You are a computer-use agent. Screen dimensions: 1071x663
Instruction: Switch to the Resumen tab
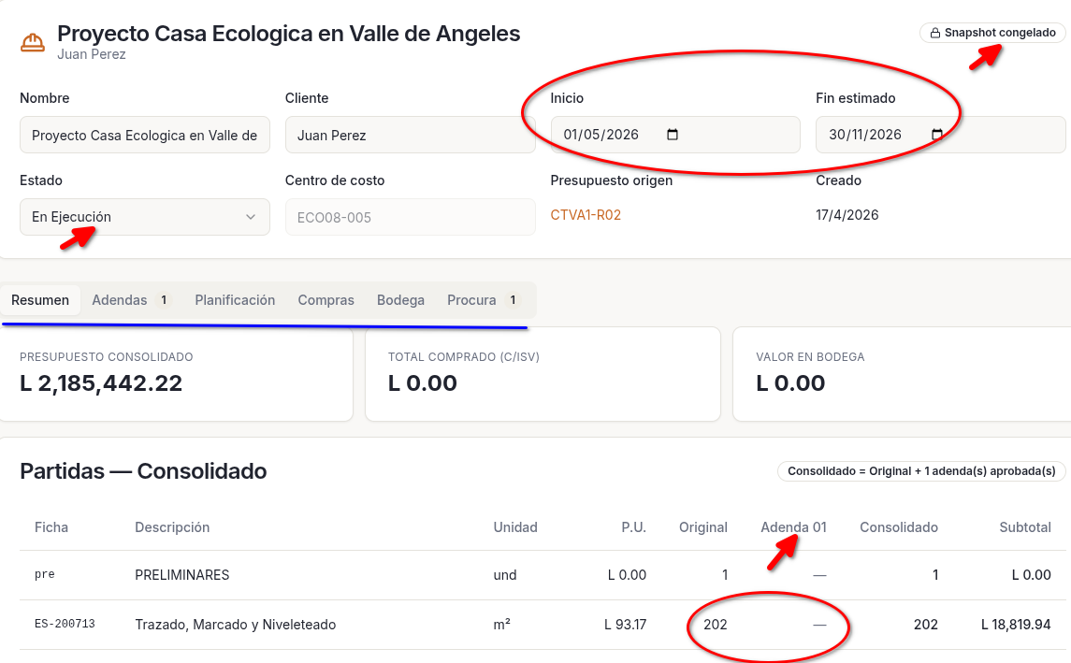[40, 300]
